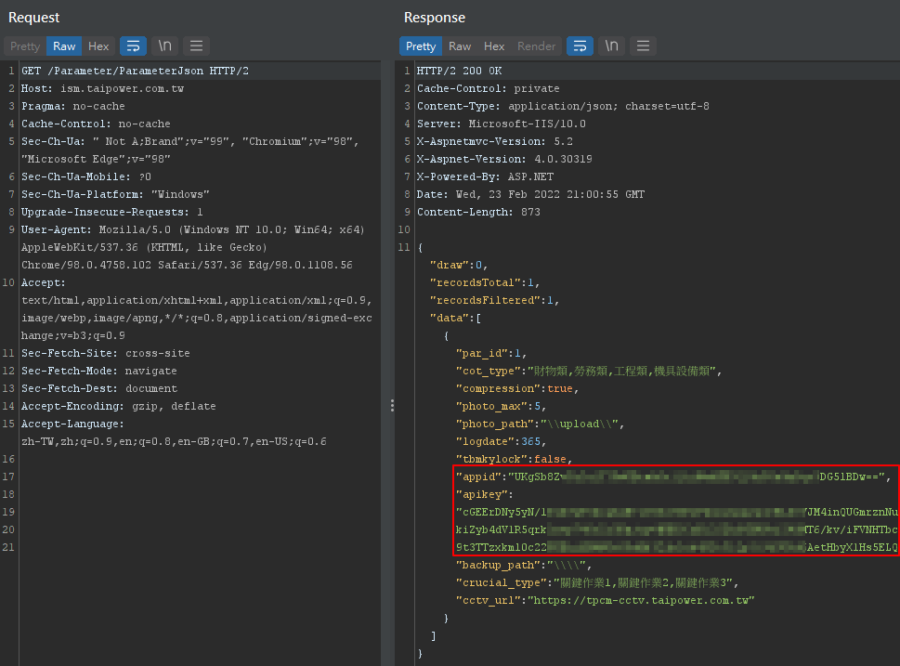Viewport: 900px width, 666px height.
Task: Switch Request view to Hex tab
Action: [x=98, y=46]
